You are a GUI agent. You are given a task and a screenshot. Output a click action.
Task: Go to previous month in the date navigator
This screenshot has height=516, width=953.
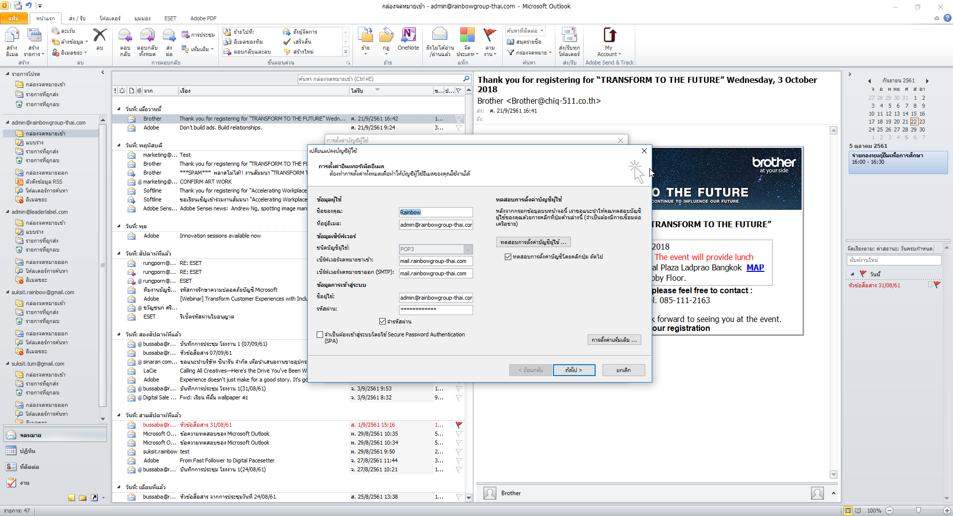coord(870,81)
